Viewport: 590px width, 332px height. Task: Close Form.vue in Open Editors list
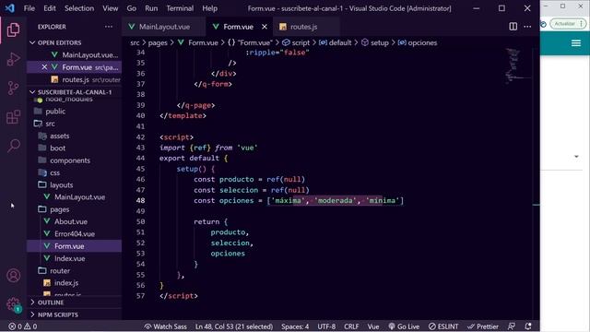point(44,67)
